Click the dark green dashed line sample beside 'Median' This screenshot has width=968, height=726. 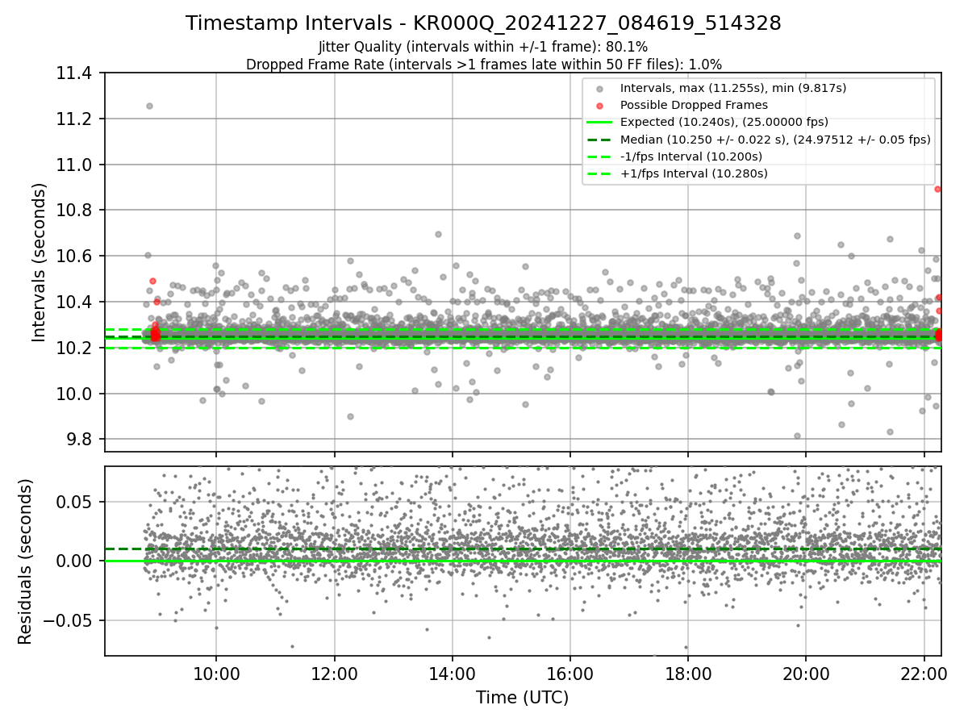(x=599, y=140)
